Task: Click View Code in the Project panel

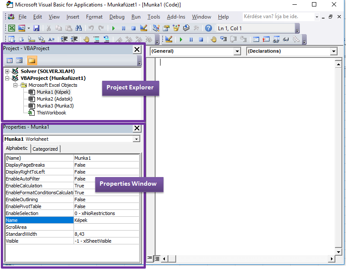Action: tap(10, 60)
